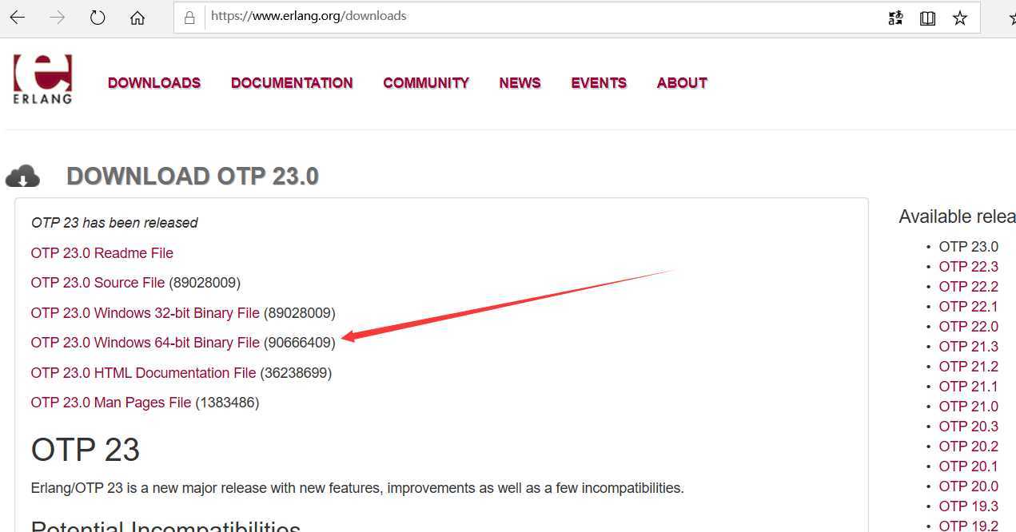Select OTP 20.0 release
The width and height of the screenshot is (1016, 532).
point(969,486)
